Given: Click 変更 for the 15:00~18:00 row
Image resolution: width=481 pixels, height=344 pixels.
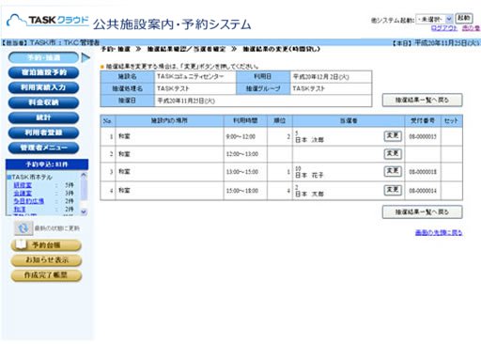Looking at the screenshot, I should [x=393, y=190].
